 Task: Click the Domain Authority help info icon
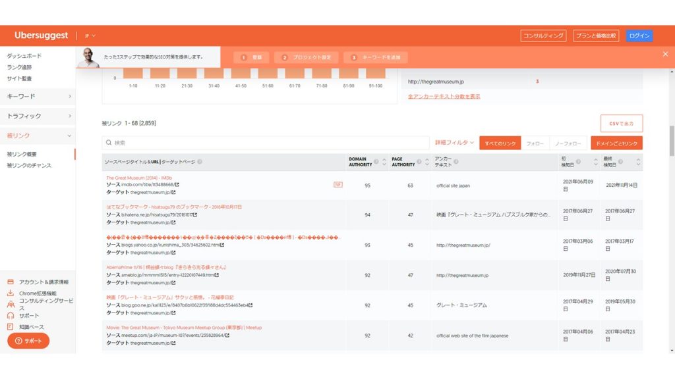376,161
